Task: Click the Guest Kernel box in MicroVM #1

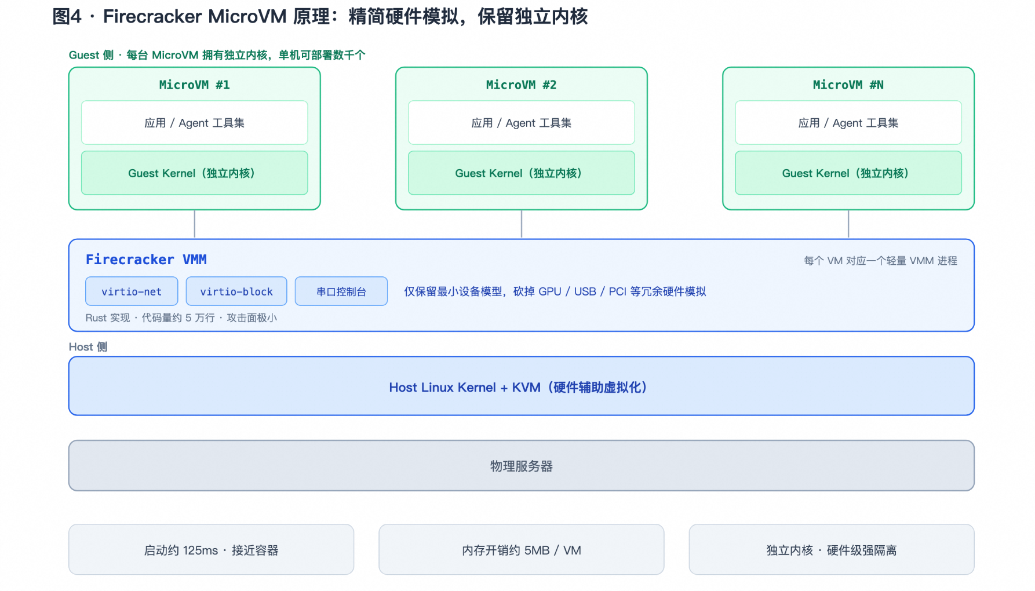Action: pyautogui.click(x=195, y=173)
